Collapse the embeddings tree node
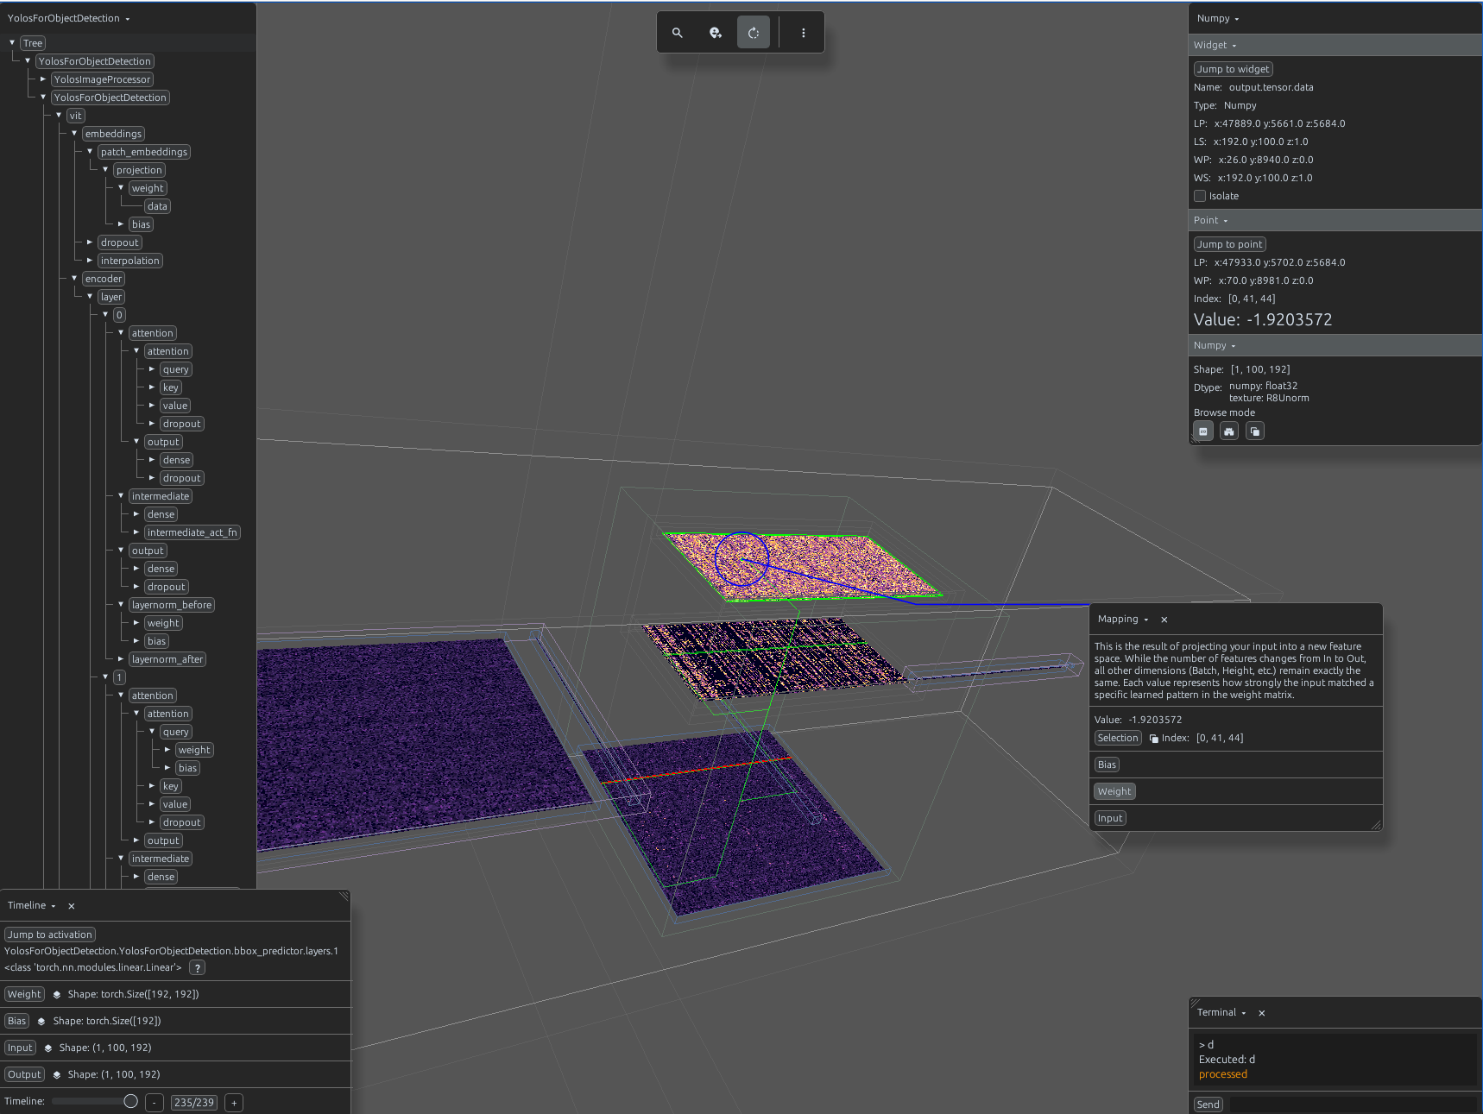 click(x=74, y=134)
